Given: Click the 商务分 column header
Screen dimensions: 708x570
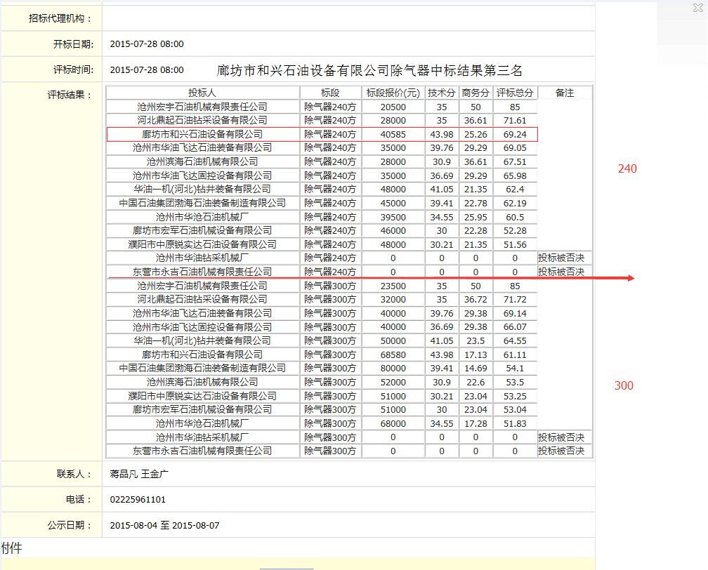Looking at the screenshot, I should pos(476,93).
